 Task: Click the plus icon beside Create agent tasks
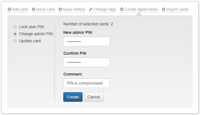(122, 9)
